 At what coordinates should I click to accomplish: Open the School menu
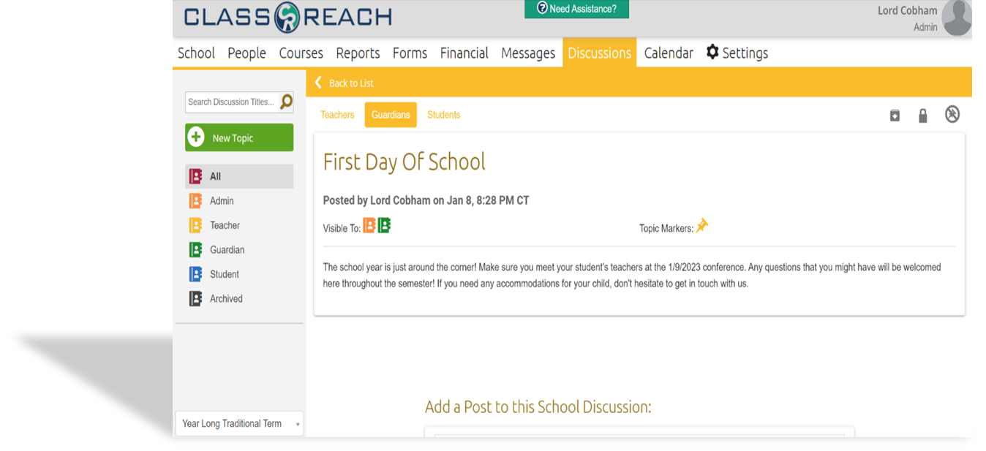[x=196, y=53]
